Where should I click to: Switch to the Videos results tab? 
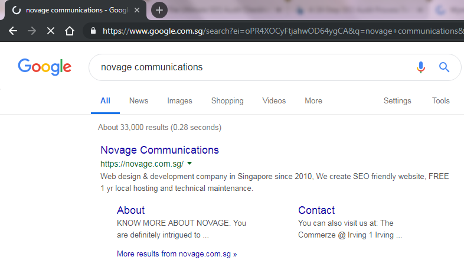[274, 101]
